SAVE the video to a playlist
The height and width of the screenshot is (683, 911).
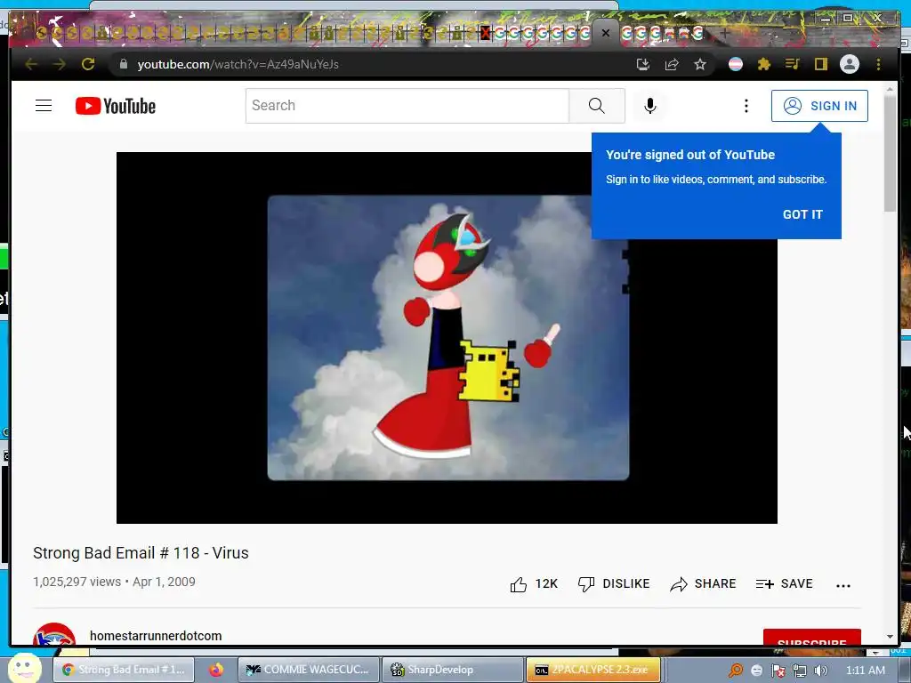click(x=784, y=584)
